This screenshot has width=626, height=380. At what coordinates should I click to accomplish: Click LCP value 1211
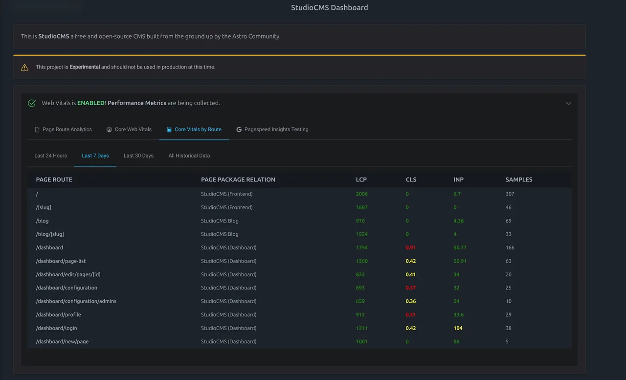click(362, 328)
